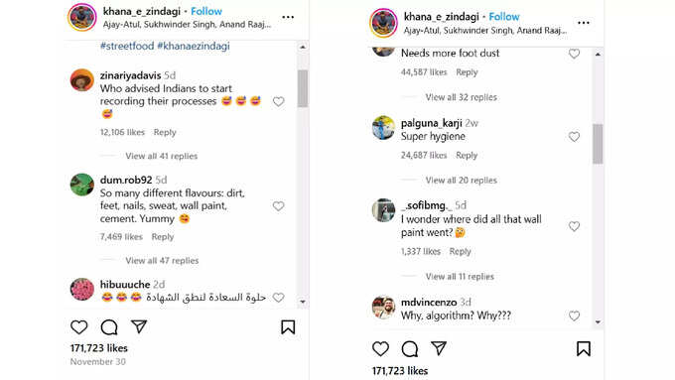Expand View all 41 replies
Viewport: 675px width, 380px height.
tap(162, 156)
